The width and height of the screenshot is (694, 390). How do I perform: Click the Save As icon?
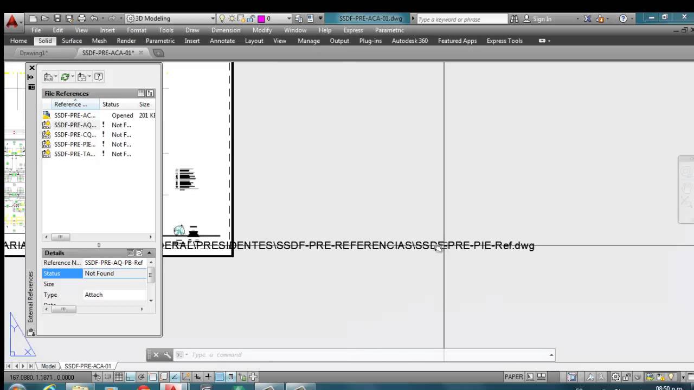69,18
